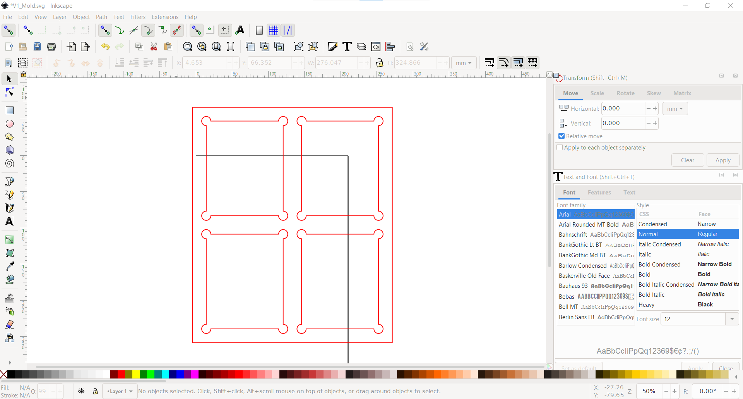Click the Clear button in Transform
The width and height of the screenshot is (743, 399).
pos(687,160)
